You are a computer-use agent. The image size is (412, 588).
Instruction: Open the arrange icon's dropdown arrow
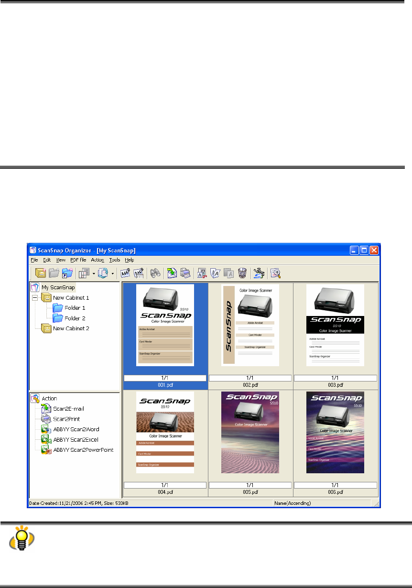click(112, 274)
